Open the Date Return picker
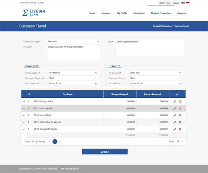 coord(155,83)
